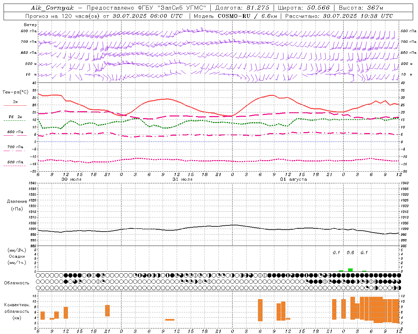
Task: Select '700 гПа' in the temperature legend
Action: 15,147
